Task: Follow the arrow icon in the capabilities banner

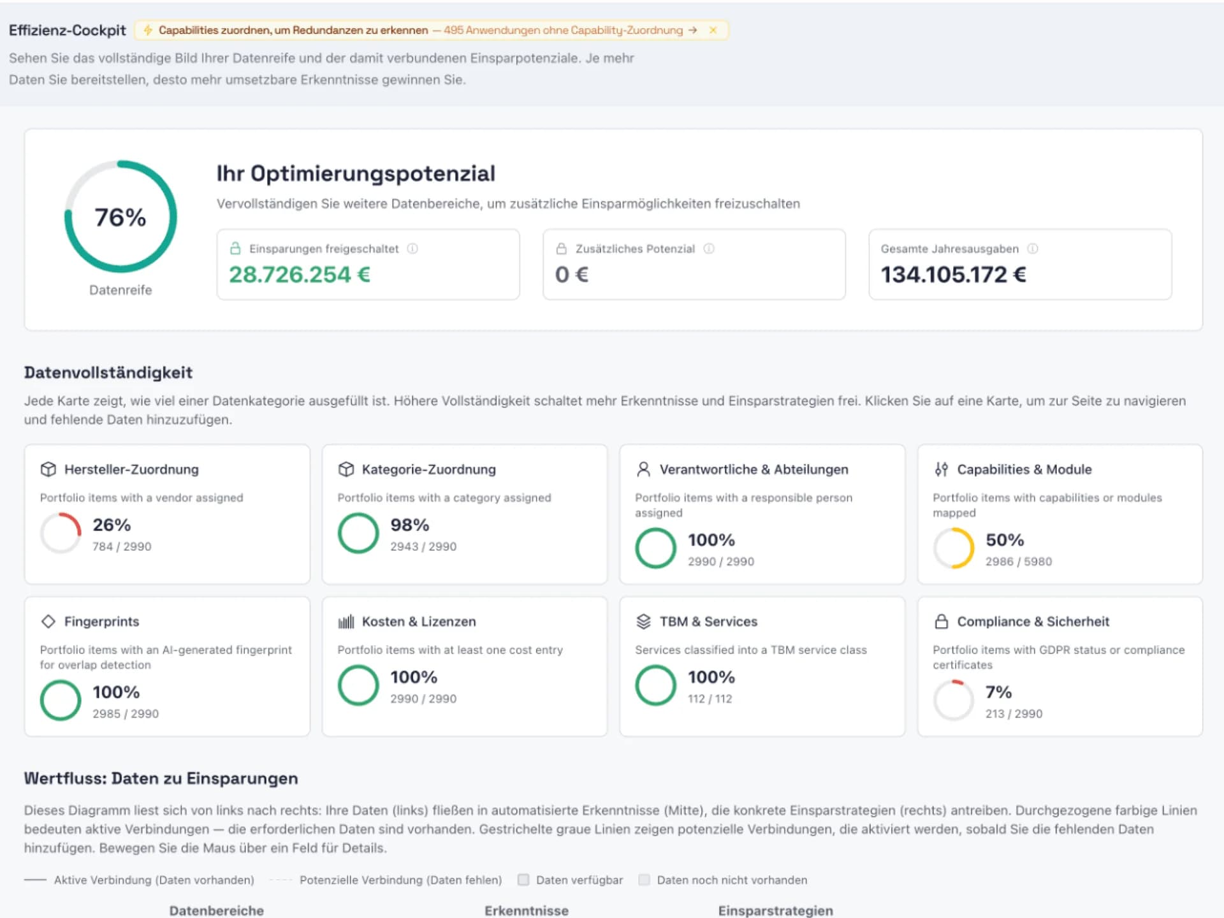Action: (692, 30)
